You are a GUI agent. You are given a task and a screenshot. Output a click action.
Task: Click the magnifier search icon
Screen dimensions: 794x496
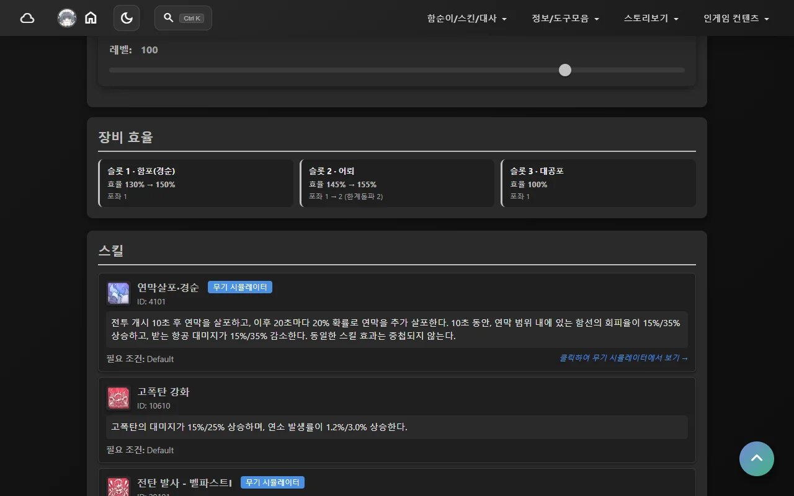click(168, 18)
